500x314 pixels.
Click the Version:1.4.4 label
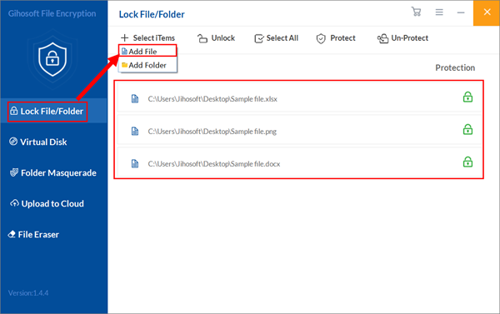click(28, 293)
